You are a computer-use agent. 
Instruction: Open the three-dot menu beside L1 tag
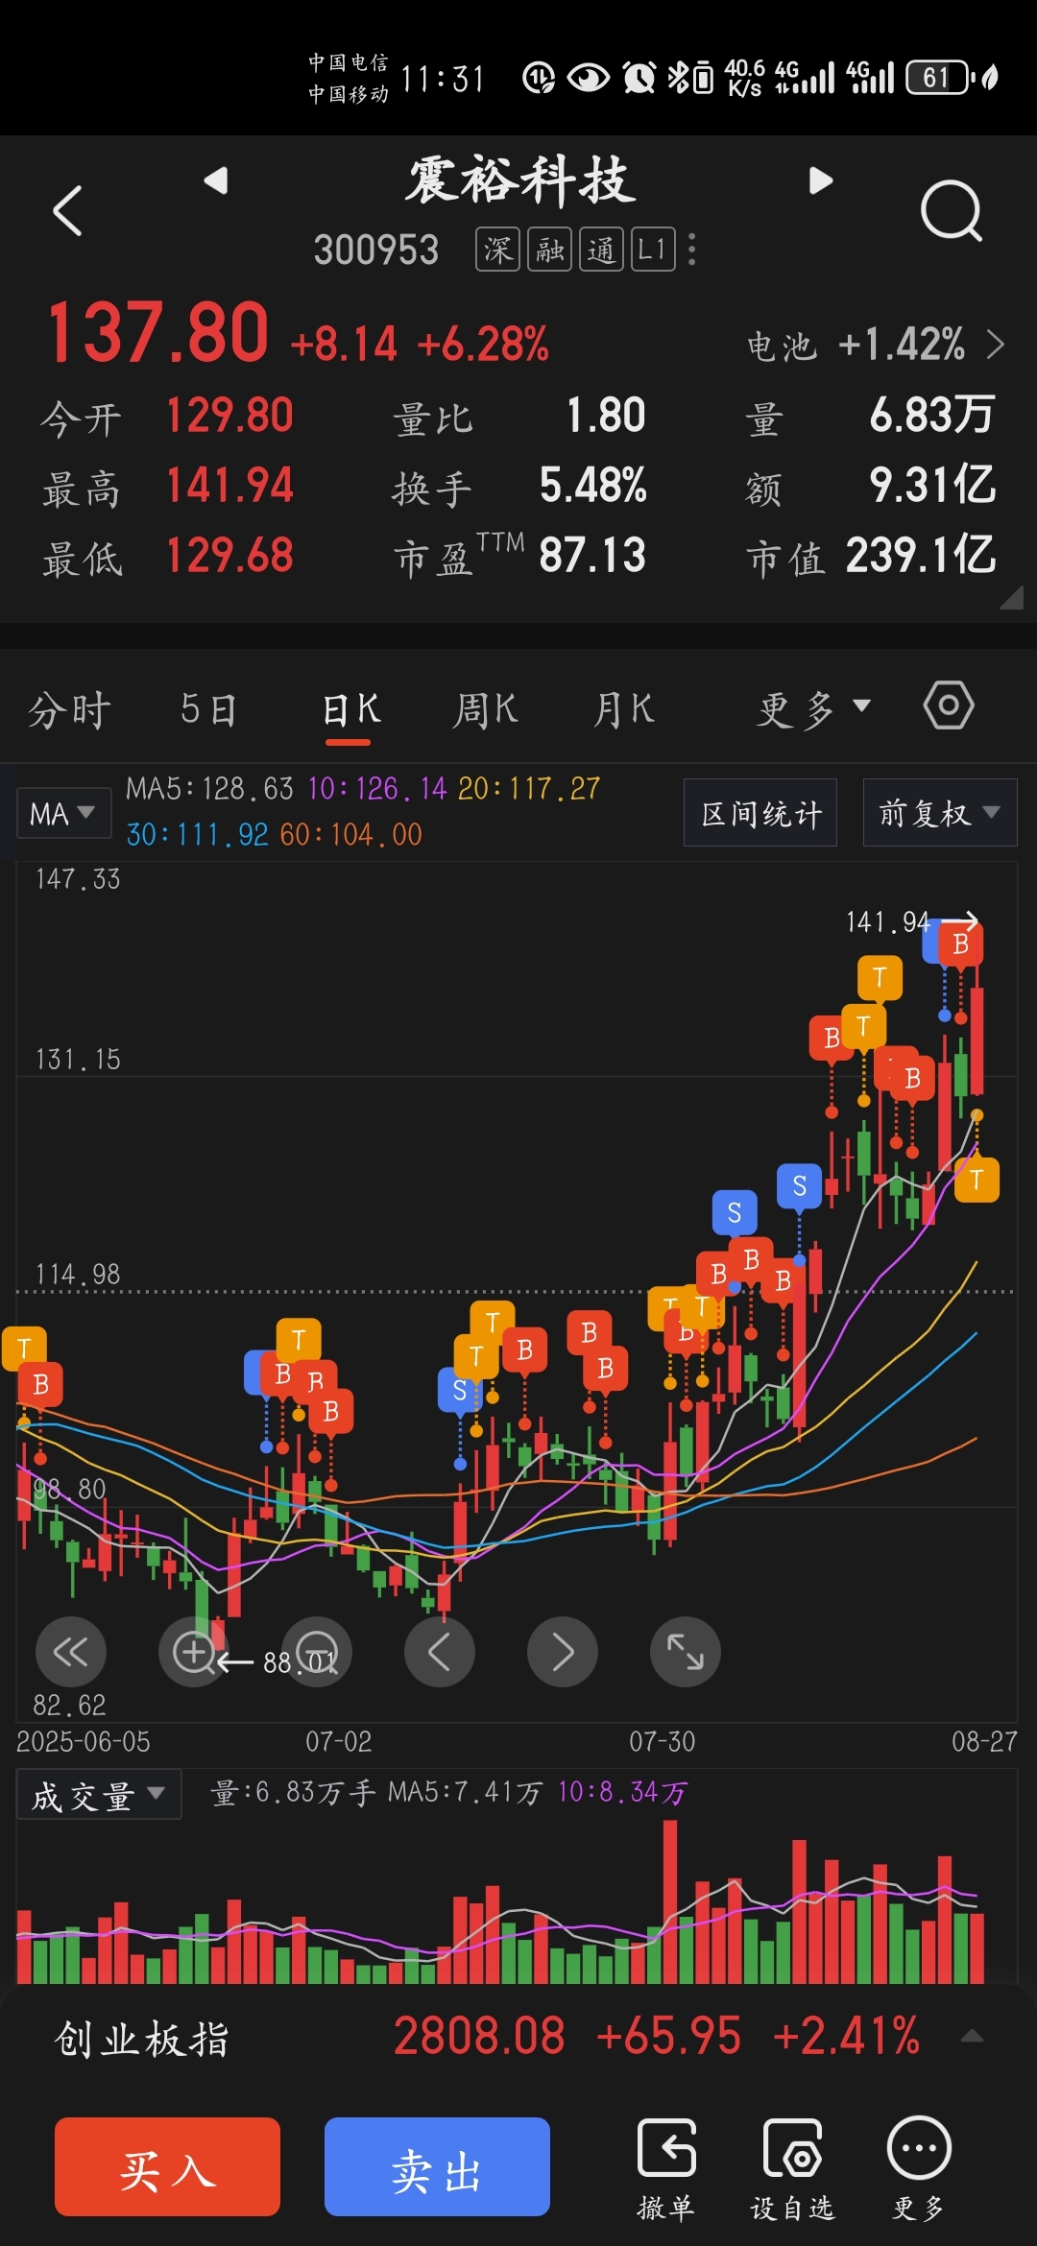click(x=692, y=250)
